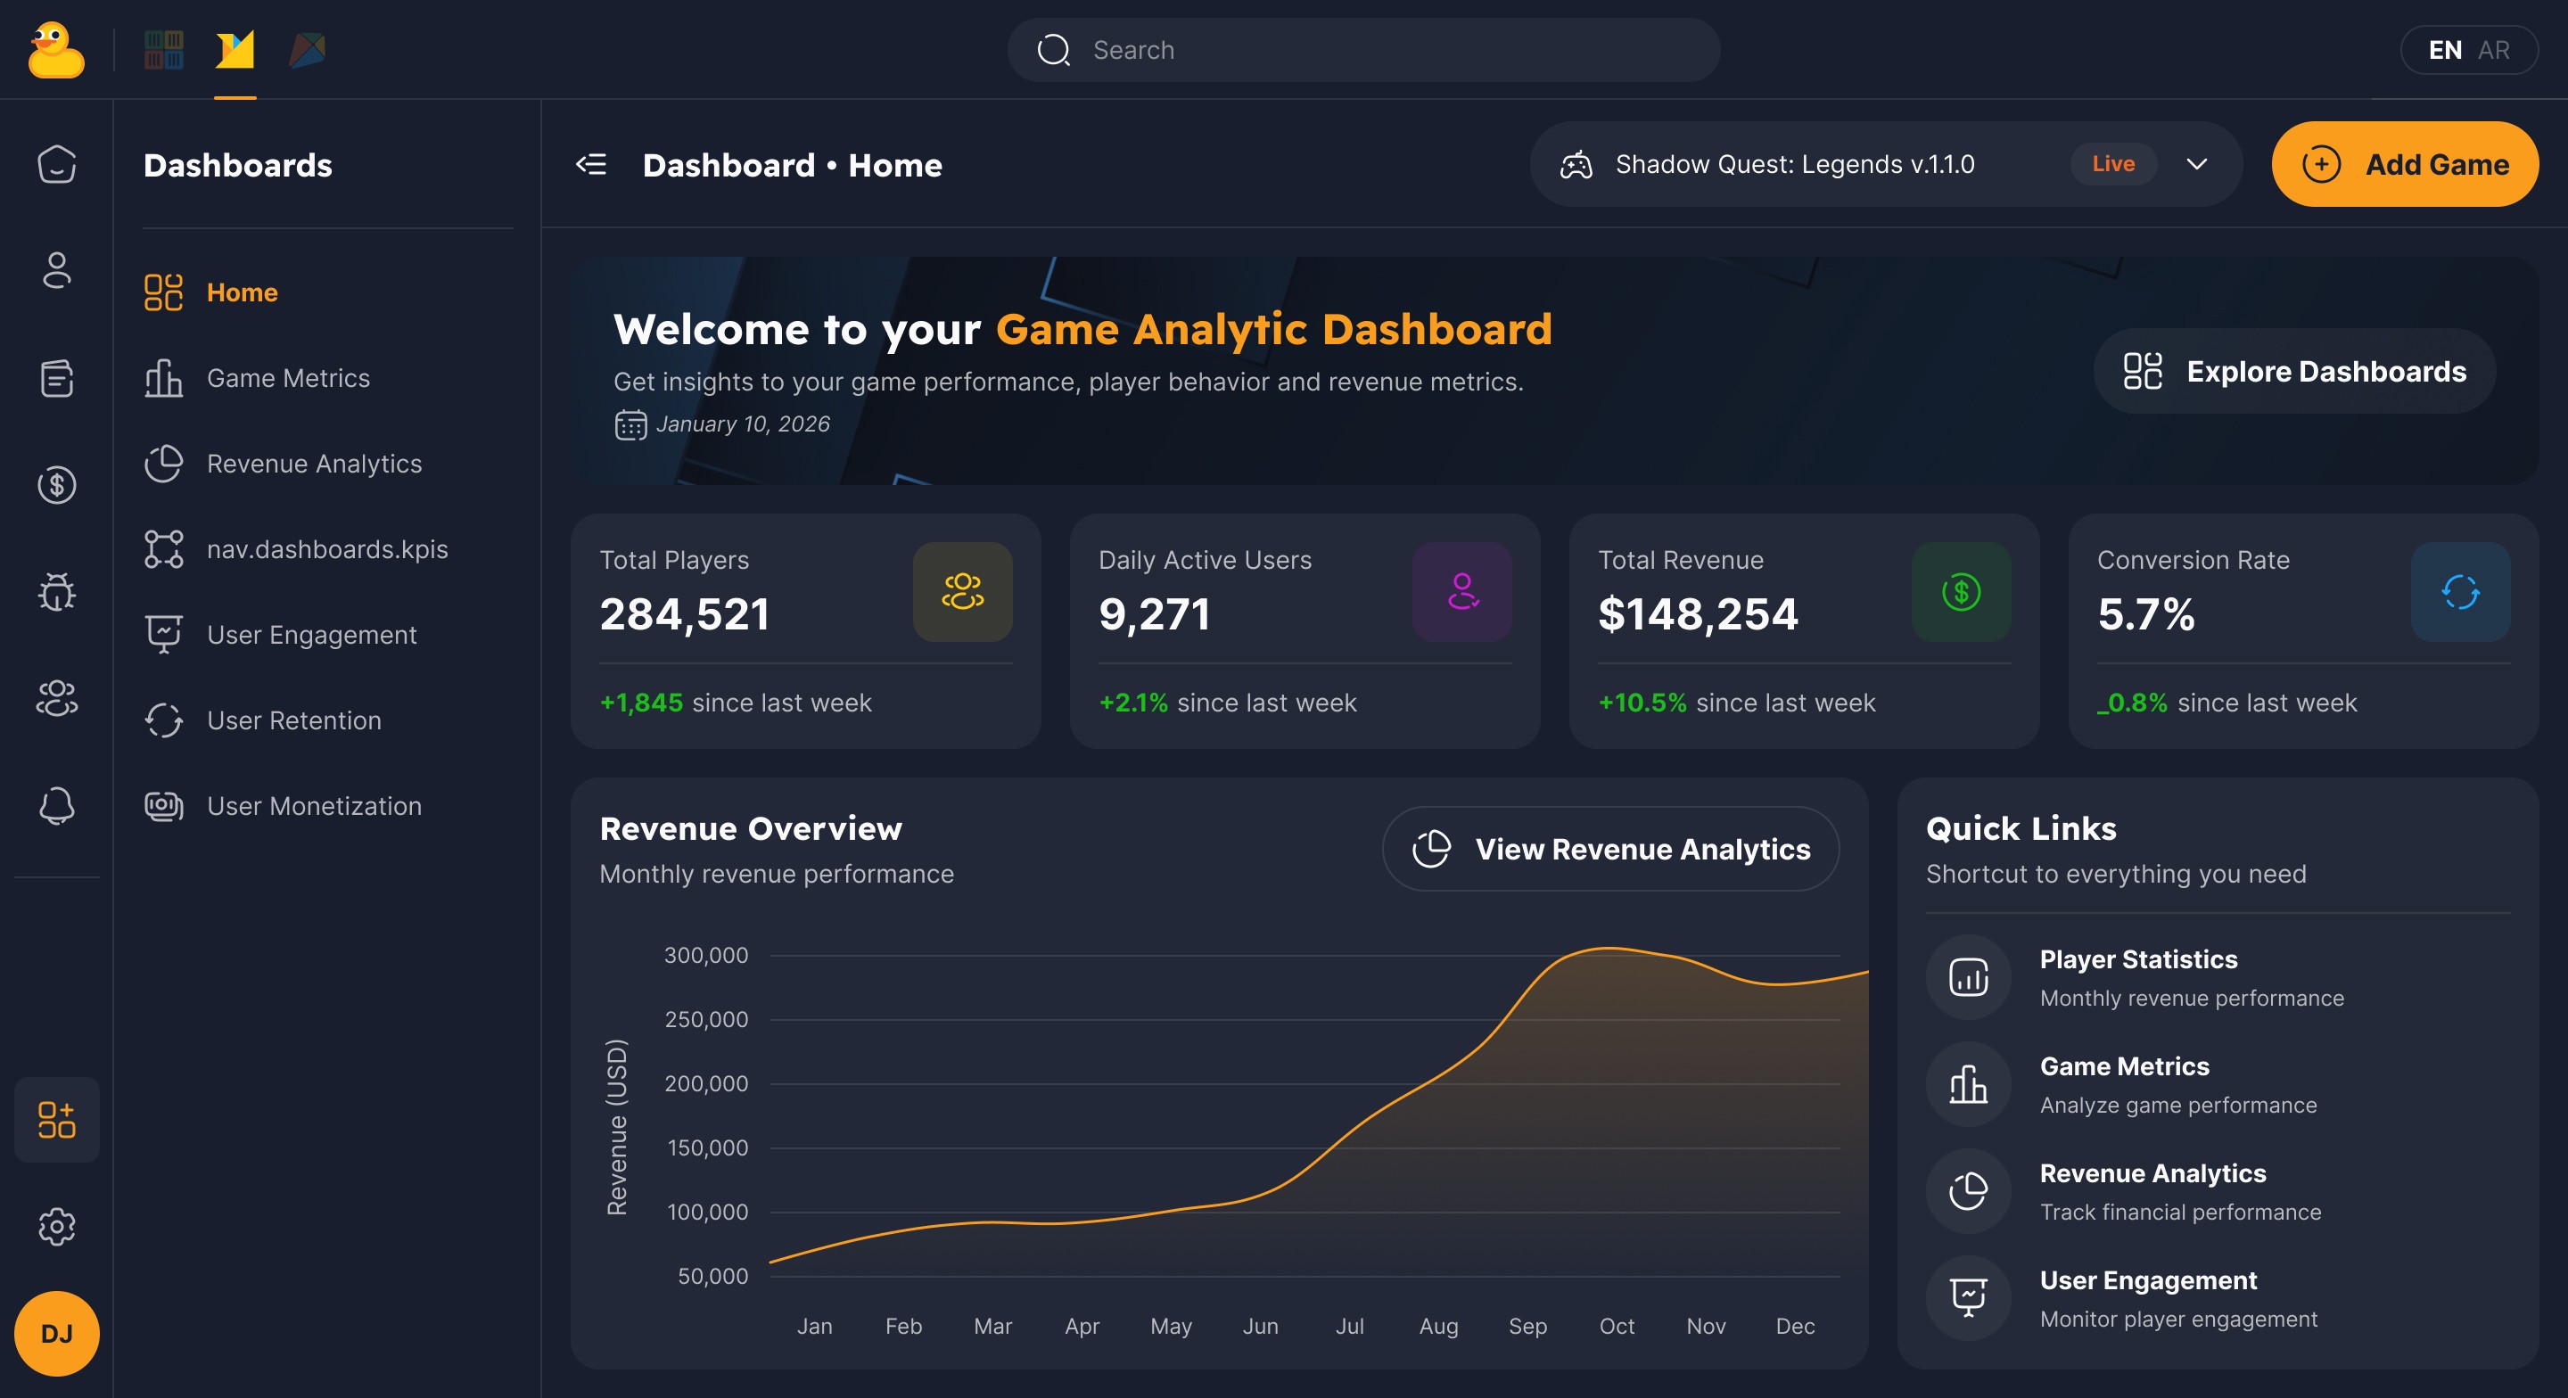Viewport: 2568px width, 1398px height.
Task: Click the bug icon in left rail
Action: 57,591
